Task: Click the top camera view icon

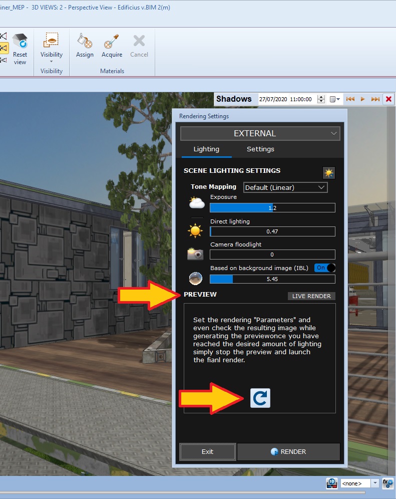Action: coord(4,36)
